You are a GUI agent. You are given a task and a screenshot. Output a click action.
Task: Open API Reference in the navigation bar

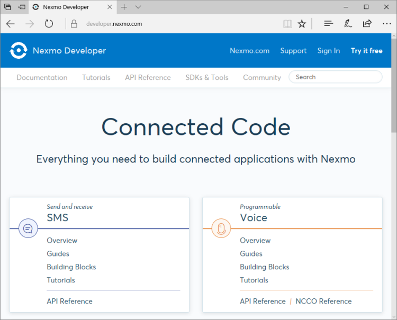pyautogui.click(x=148, y=77)
